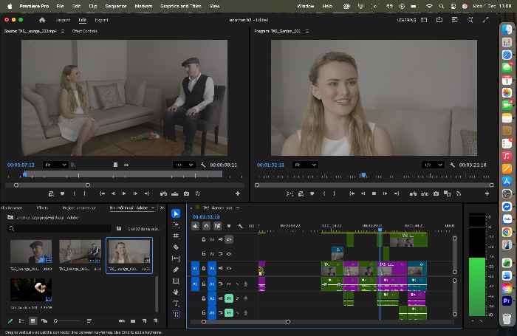Click Overwrite button in Source monitor

175,194
